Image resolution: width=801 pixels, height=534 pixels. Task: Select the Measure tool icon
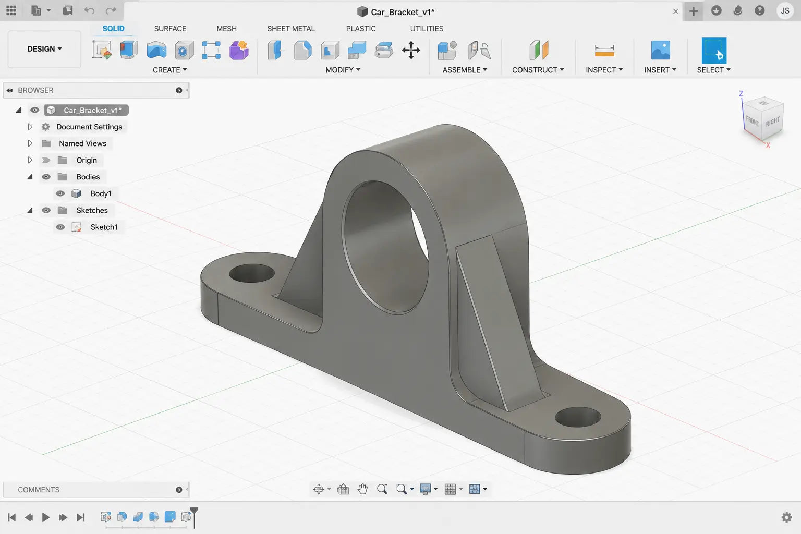point(604,51)
